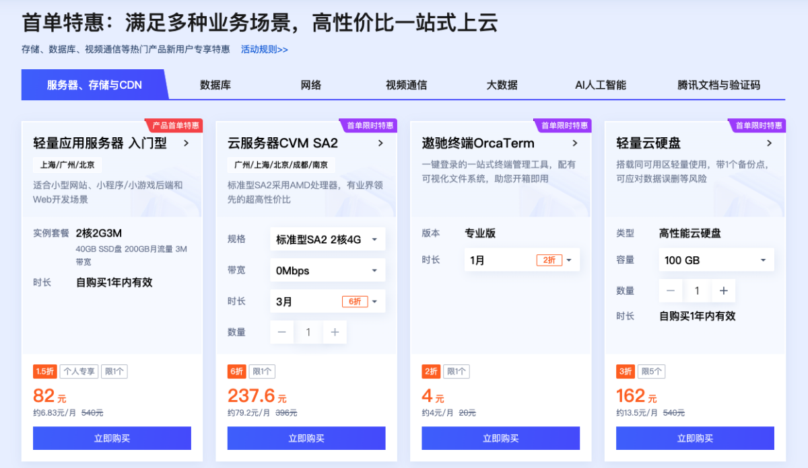Image resolution: width=808 pixels, height=468 pixels.
Task: Click 立即购买 under the 237.6 元 price
Action: [x=306, y=438]
